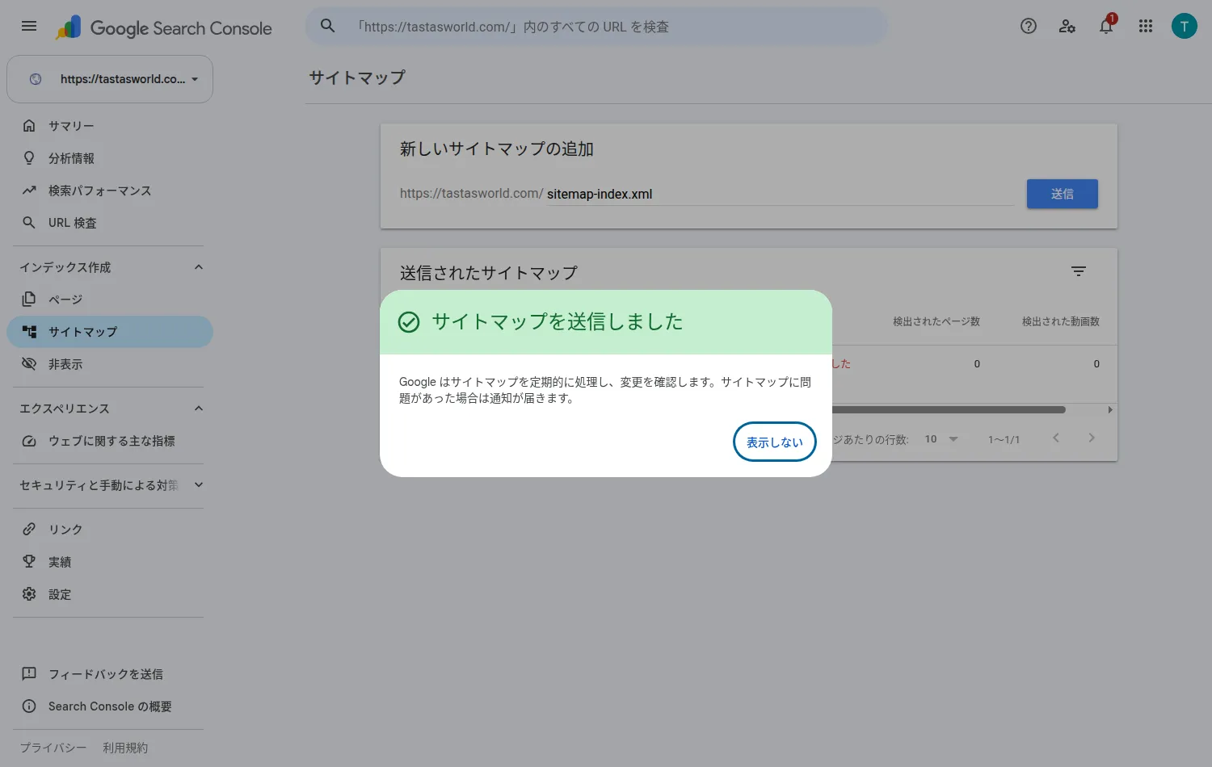1212x767 pixels.
Task: Collapse the エクスペリエンス section
Action: 199,409
